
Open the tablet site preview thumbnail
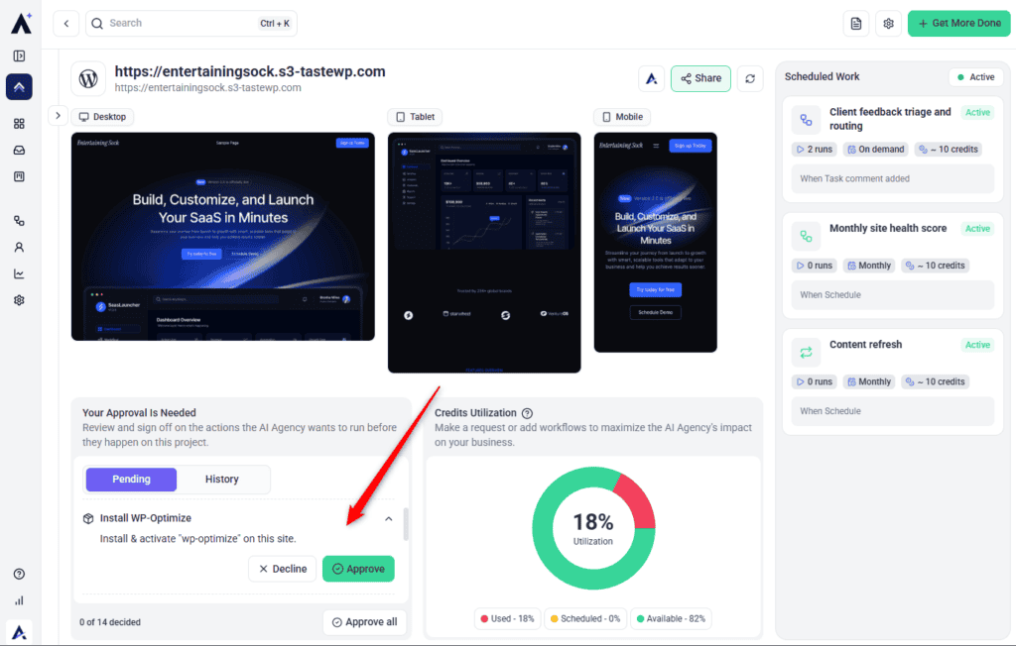484,253
